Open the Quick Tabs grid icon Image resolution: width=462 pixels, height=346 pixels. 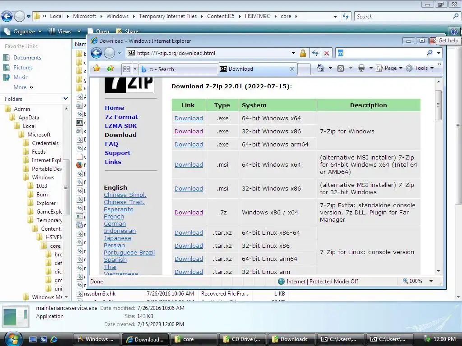[126, 69]
